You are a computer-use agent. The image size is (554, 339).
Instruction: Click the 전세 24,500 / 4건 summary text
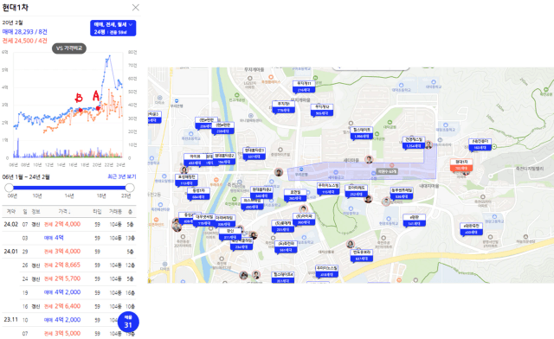pyautogui.click(x=25, y=41)
